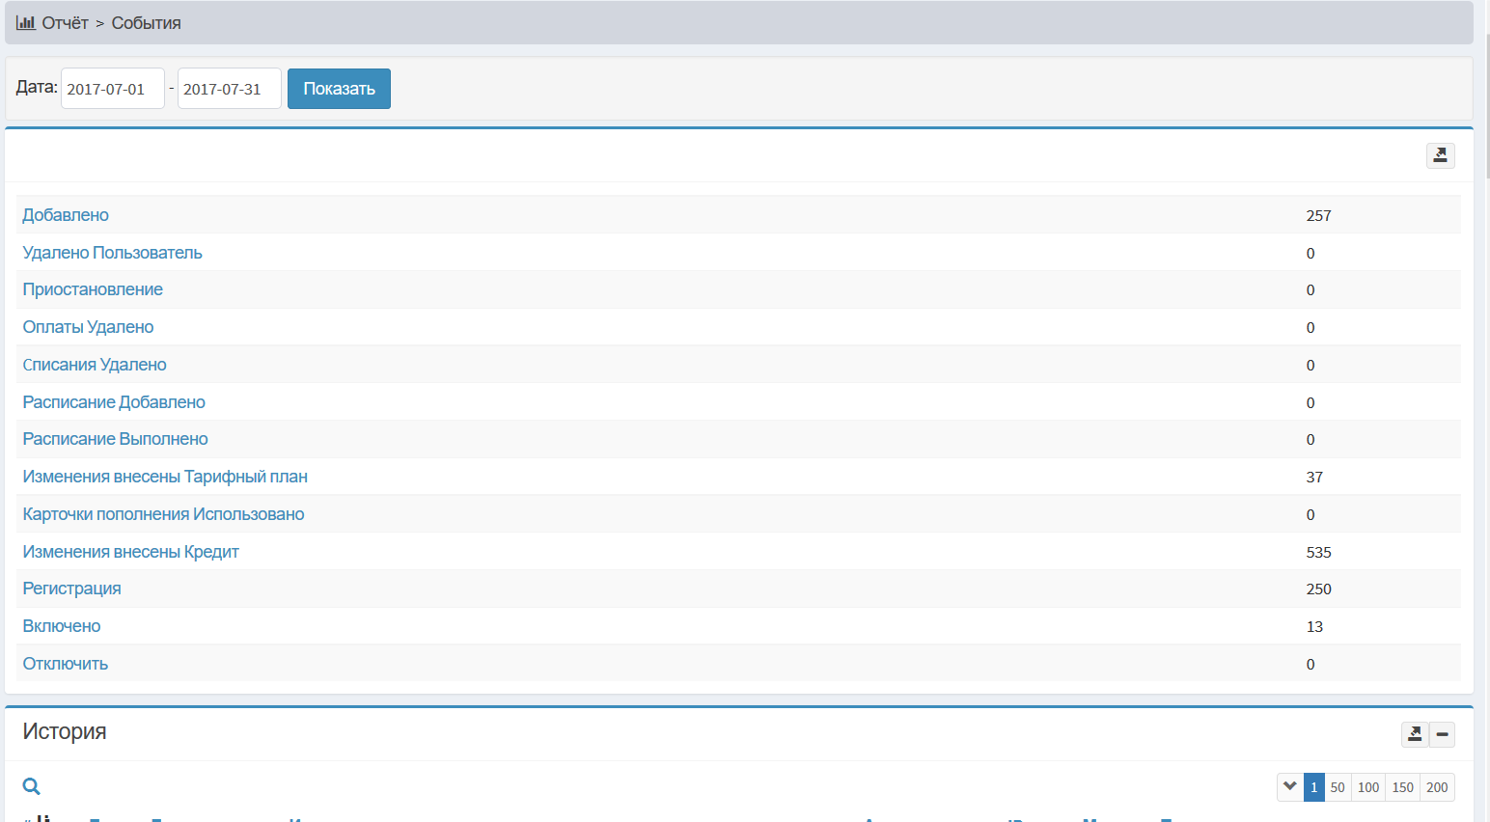Click the end date field 2017-07-31
The width and height of the screenshot is (1490, 822).
[229, 89]
